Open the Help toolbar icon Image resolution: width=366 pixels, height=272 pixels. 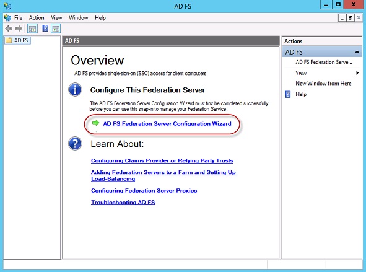point(45,29)
